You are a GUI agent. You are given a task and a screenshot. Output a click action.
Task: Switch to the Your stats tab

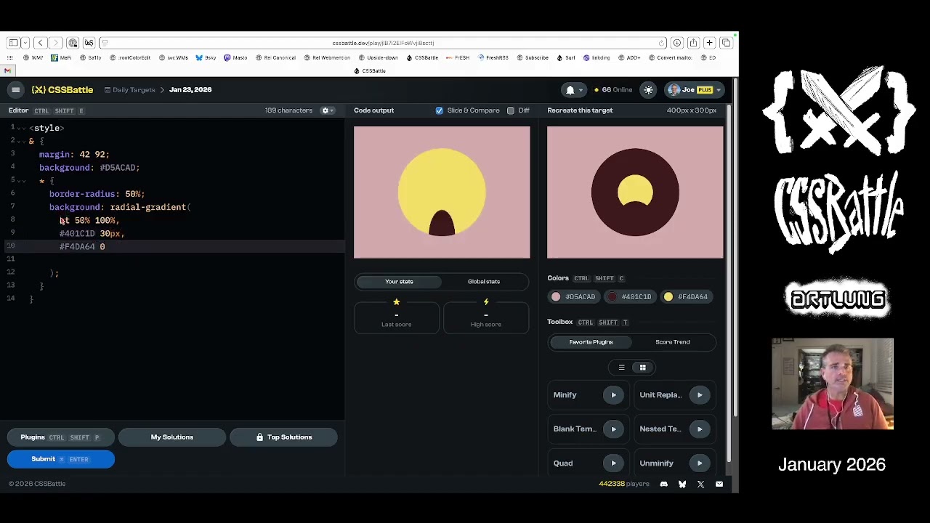(x=399, y=282)
